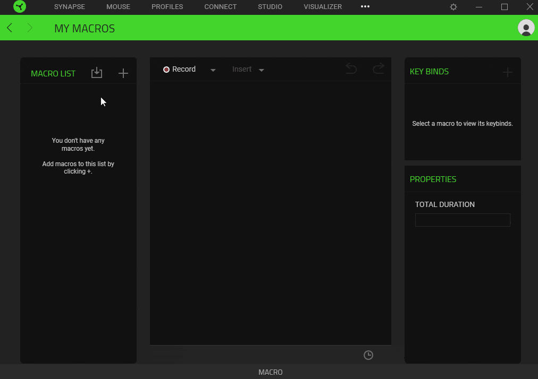Import a macro using the import icon

[96, 73]
